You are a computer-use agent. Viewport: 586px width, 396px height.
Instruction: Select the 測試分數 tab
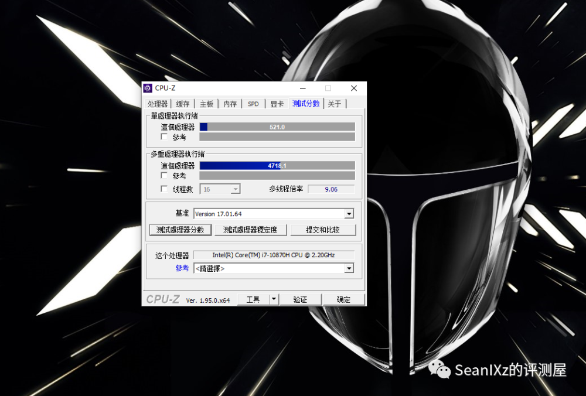306,104
